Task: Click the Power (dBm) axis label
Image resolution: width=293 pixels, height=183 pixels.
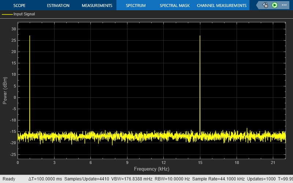Action: 5,90
